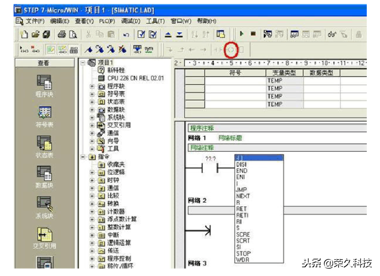
Task: Open the PLC(P) menu
Action: click(106, 21)
